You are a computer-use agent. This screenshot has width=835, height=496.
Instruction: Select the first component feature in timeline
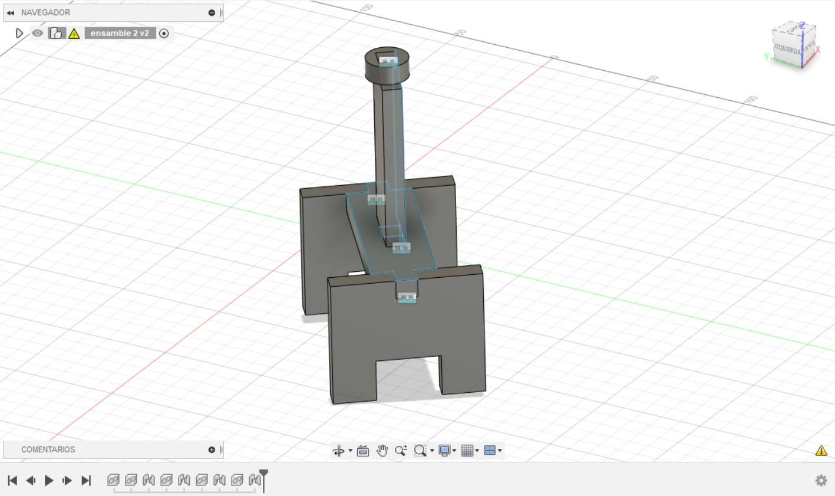[x=113, y=480]
